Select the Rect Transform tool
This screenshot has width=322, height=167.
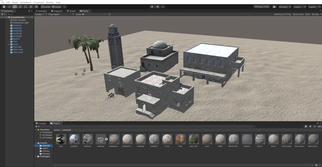[25, 7]
